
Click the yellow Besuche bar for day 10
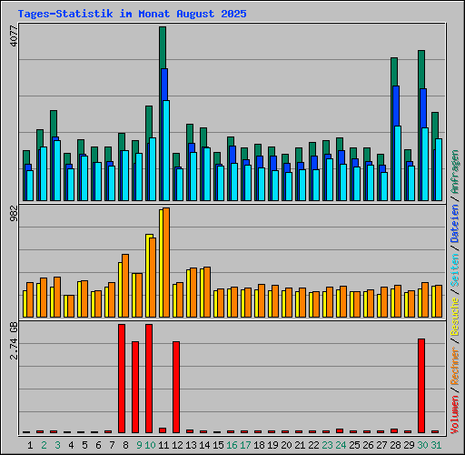tap(148, 276)
